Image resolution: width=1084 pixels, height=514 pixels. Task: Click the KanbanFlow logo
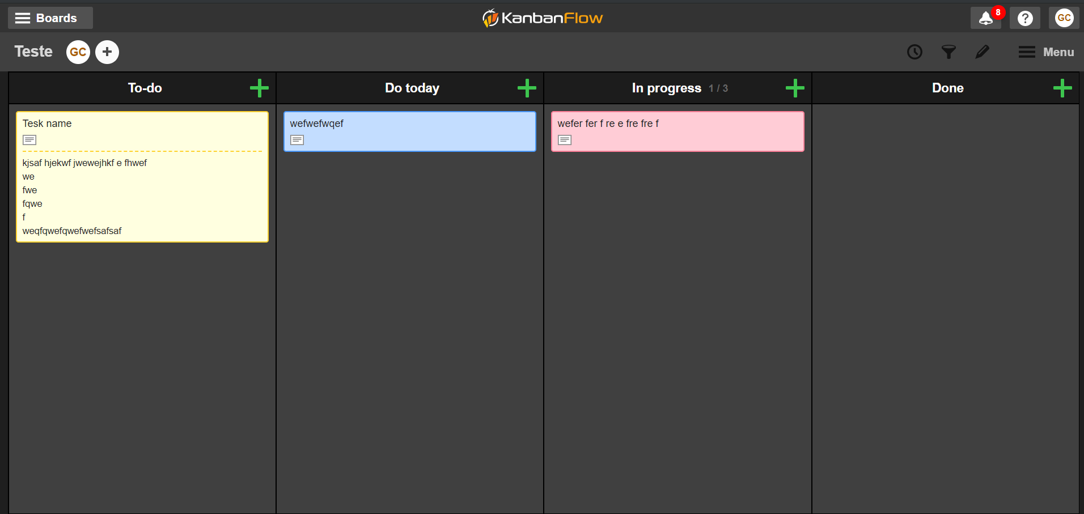[541, 18]
